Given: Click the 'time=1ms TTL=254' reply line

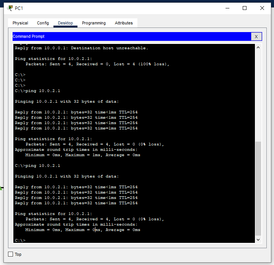Looking at the screenshot, I should 76,128.
